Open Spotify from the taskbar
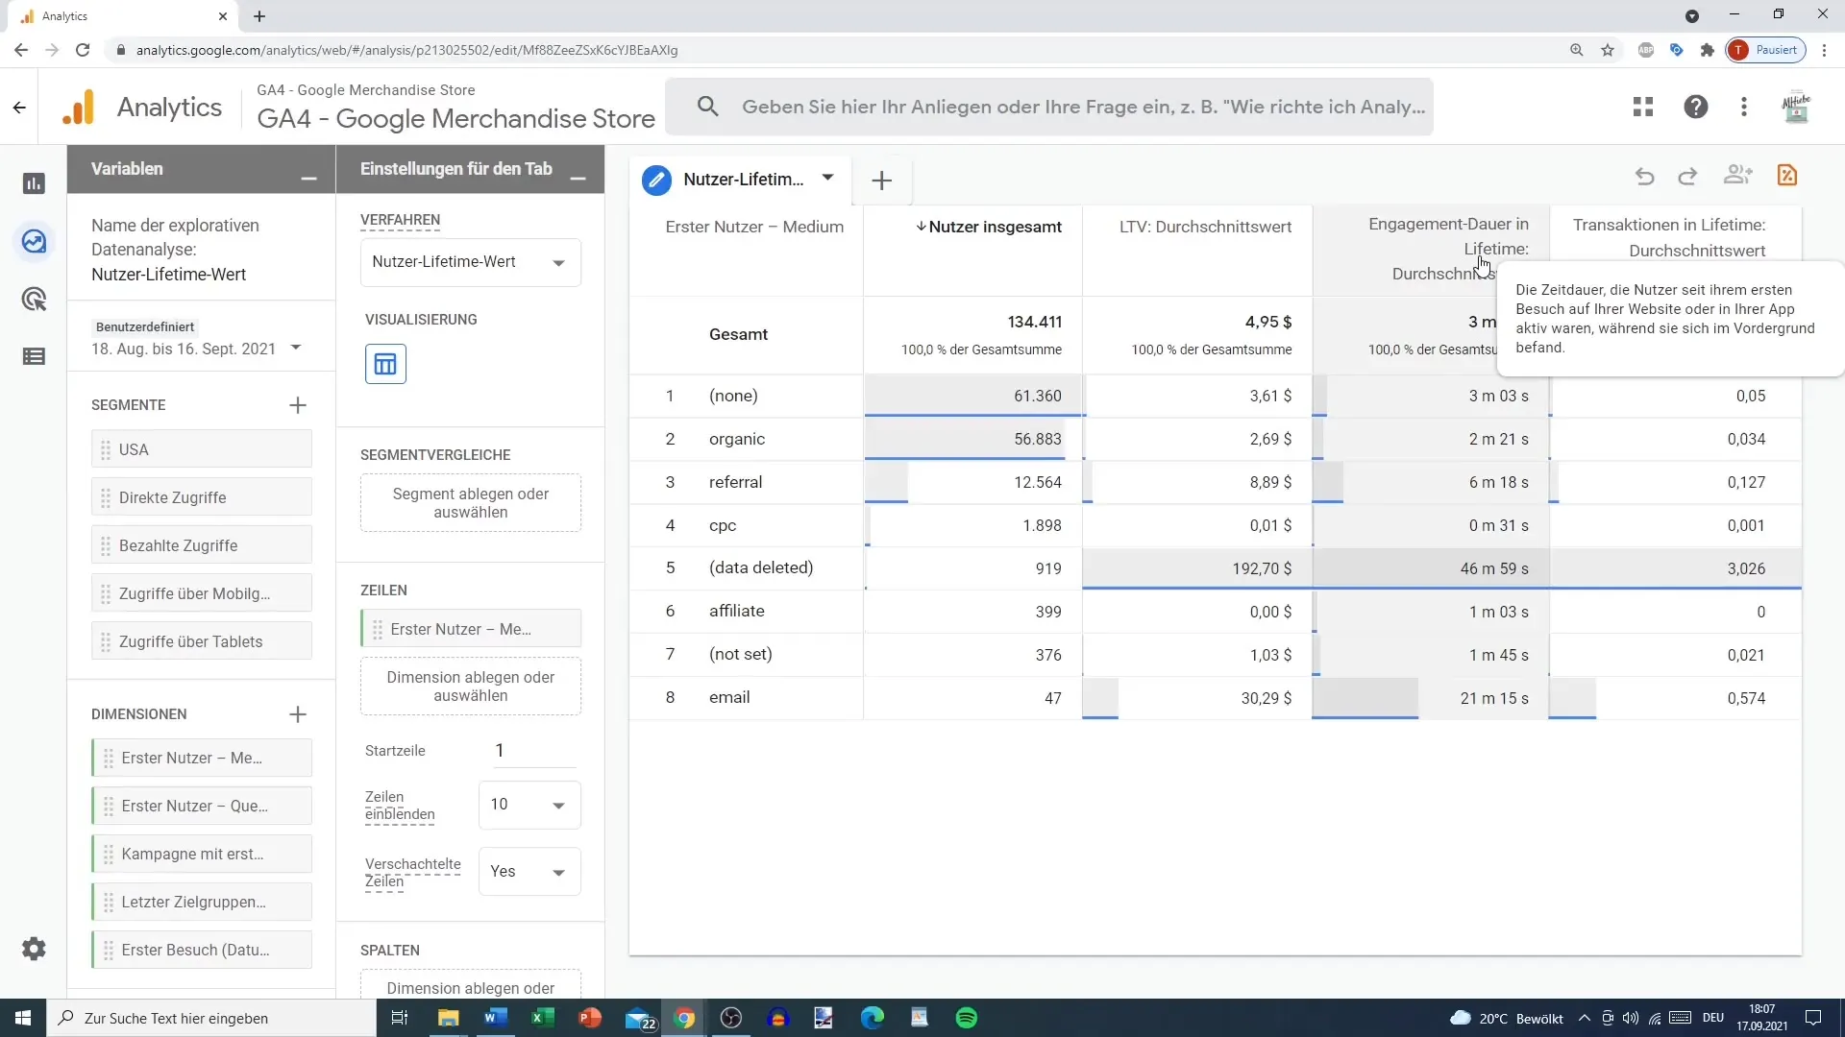The height and width of the screenshot is (1037, 1845). click(967, 1018)
